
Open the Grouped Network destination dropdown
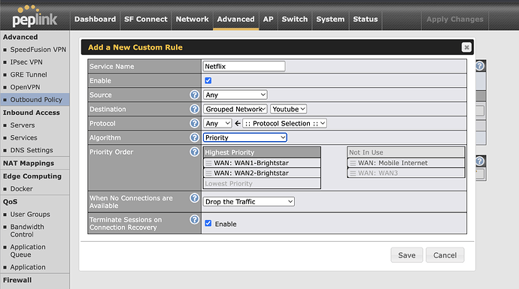coord(235,109)
